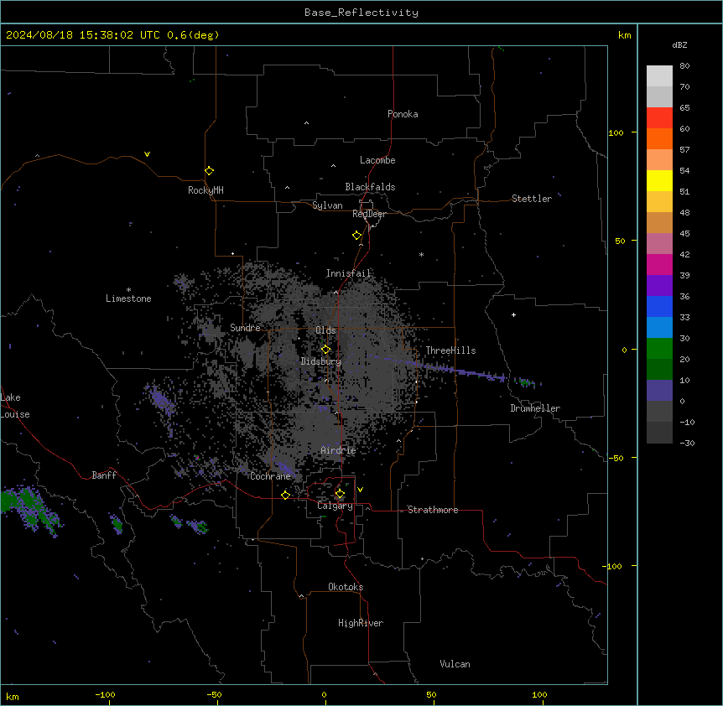Click the HighRiver label

pos(361,623)
